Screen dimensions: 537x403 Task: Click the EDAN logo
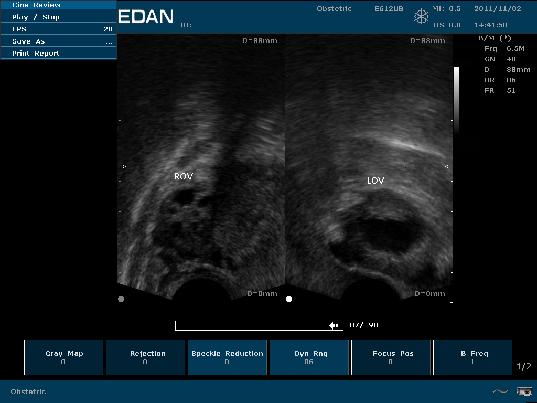point(146,17)
